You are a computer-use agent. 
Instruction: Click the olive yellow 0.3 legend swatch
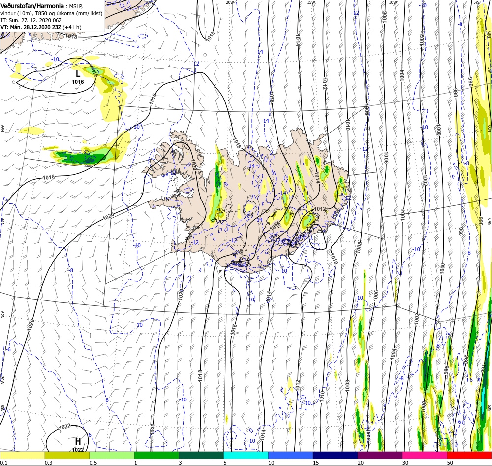67,455
